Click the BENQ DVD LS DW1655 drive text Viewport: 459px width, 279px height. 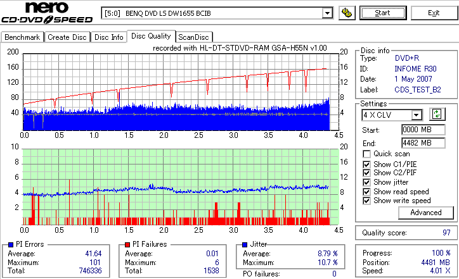tap(168, 13)
